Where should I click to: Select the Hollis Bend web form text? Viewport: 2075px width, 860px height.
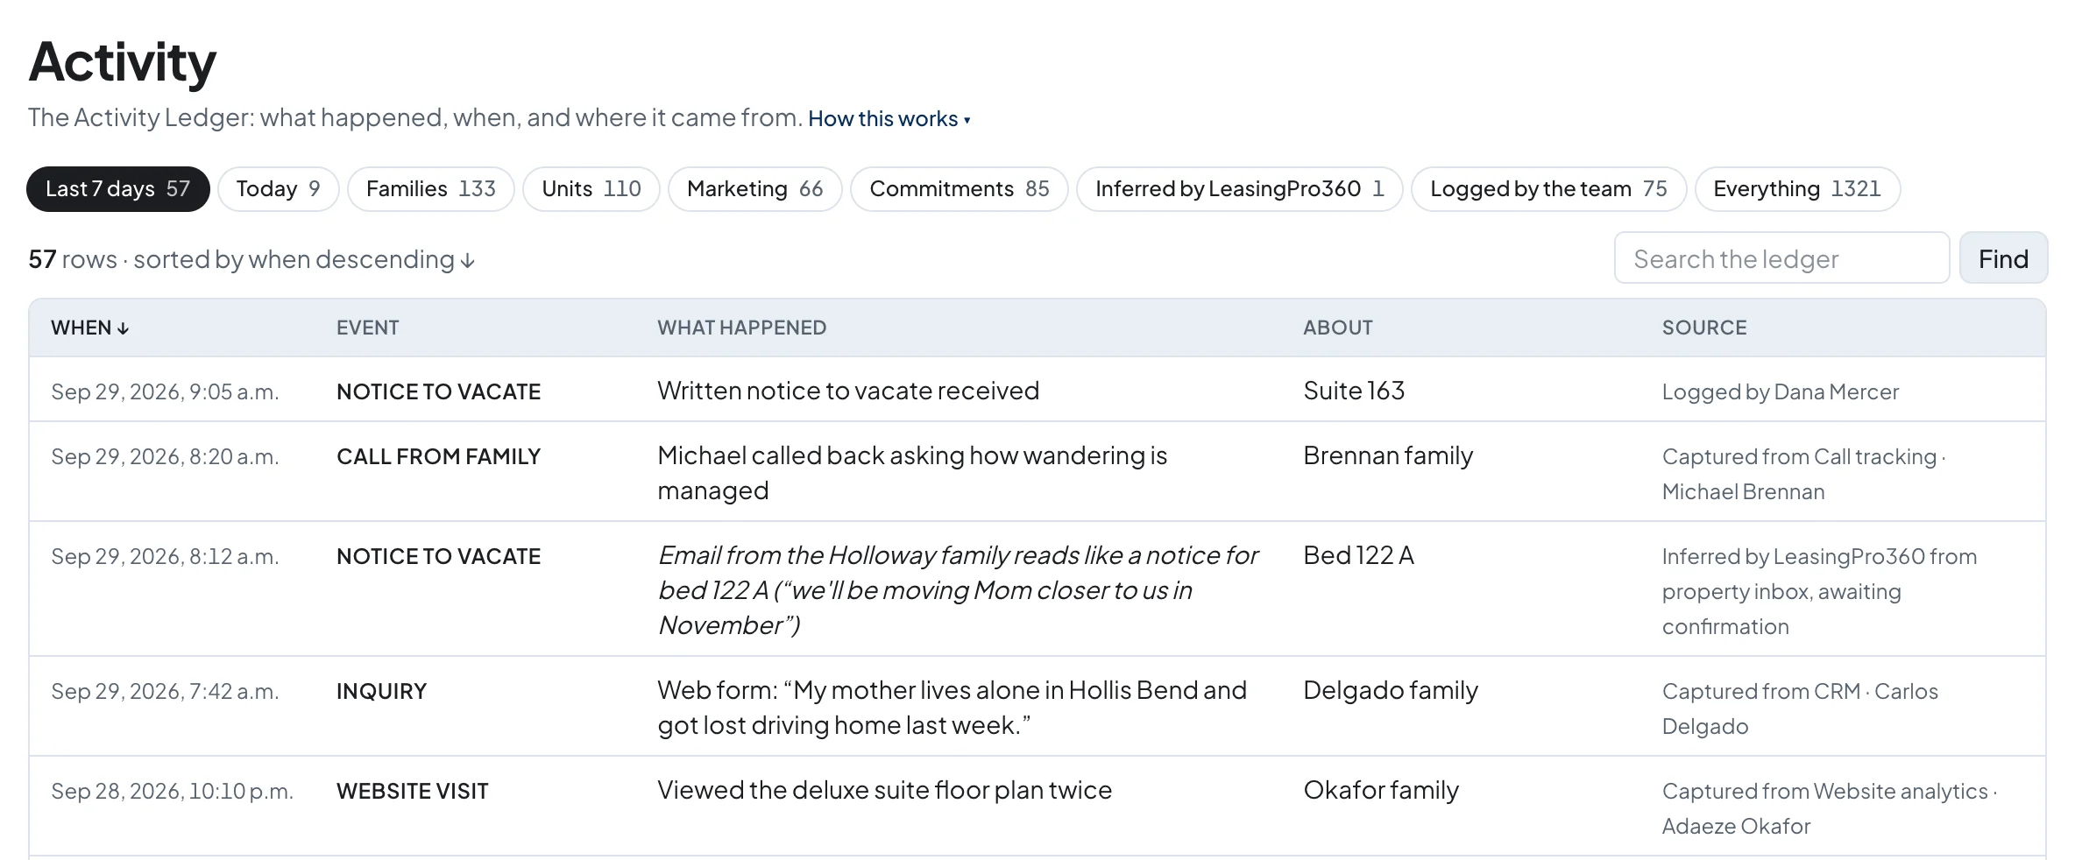click(952, 708)
